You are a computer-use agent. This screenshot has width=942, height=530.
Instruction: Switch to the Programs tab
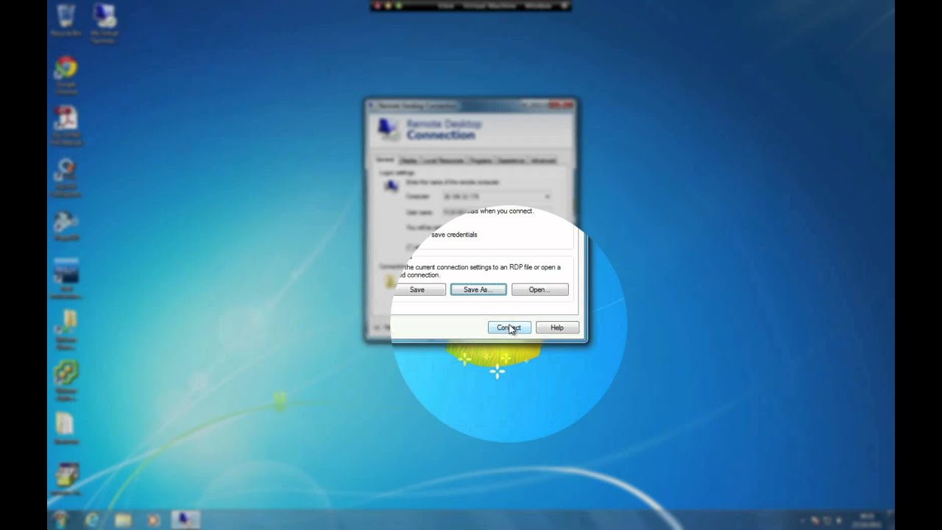(481, 160)
